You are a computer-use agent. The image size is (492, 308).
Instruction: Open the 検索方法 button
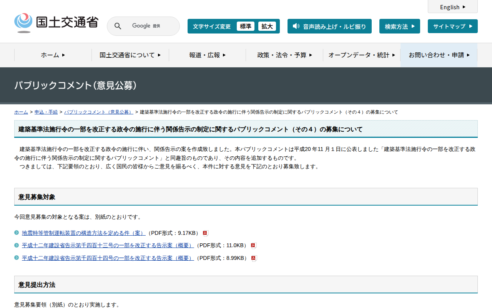399,26
